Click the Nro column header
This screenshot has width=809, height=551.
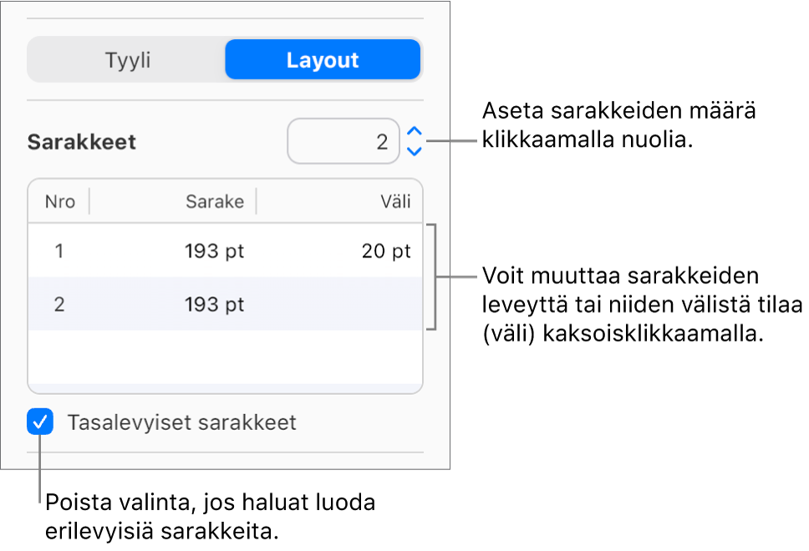[x=59, y=201]
